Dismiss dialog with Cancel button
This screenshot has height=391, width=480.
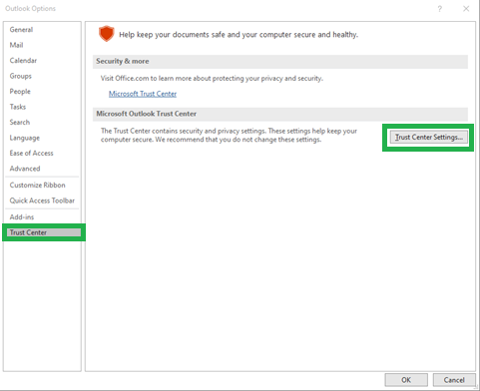click(x=454, y=380)
